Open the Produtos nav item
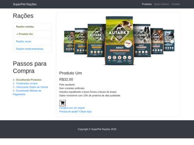 [147, 4]
